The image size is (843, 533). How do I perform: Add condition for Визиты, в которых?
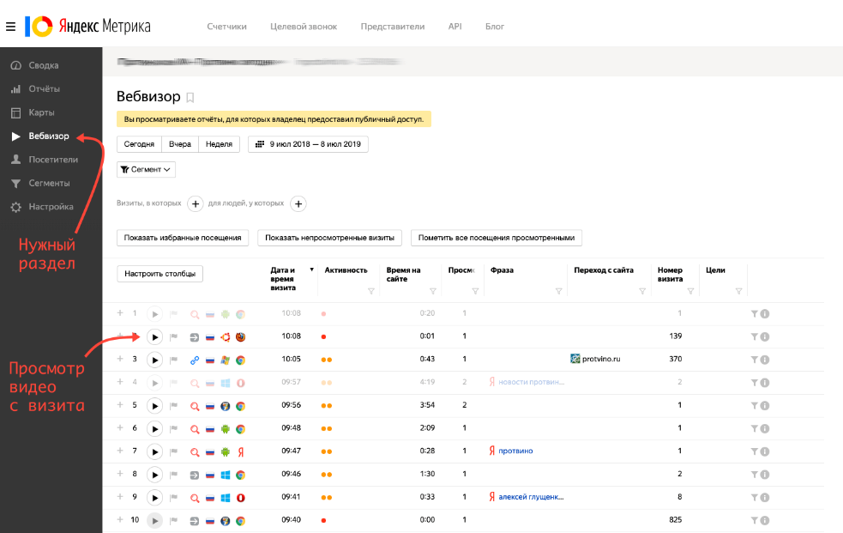coord(196,203)
